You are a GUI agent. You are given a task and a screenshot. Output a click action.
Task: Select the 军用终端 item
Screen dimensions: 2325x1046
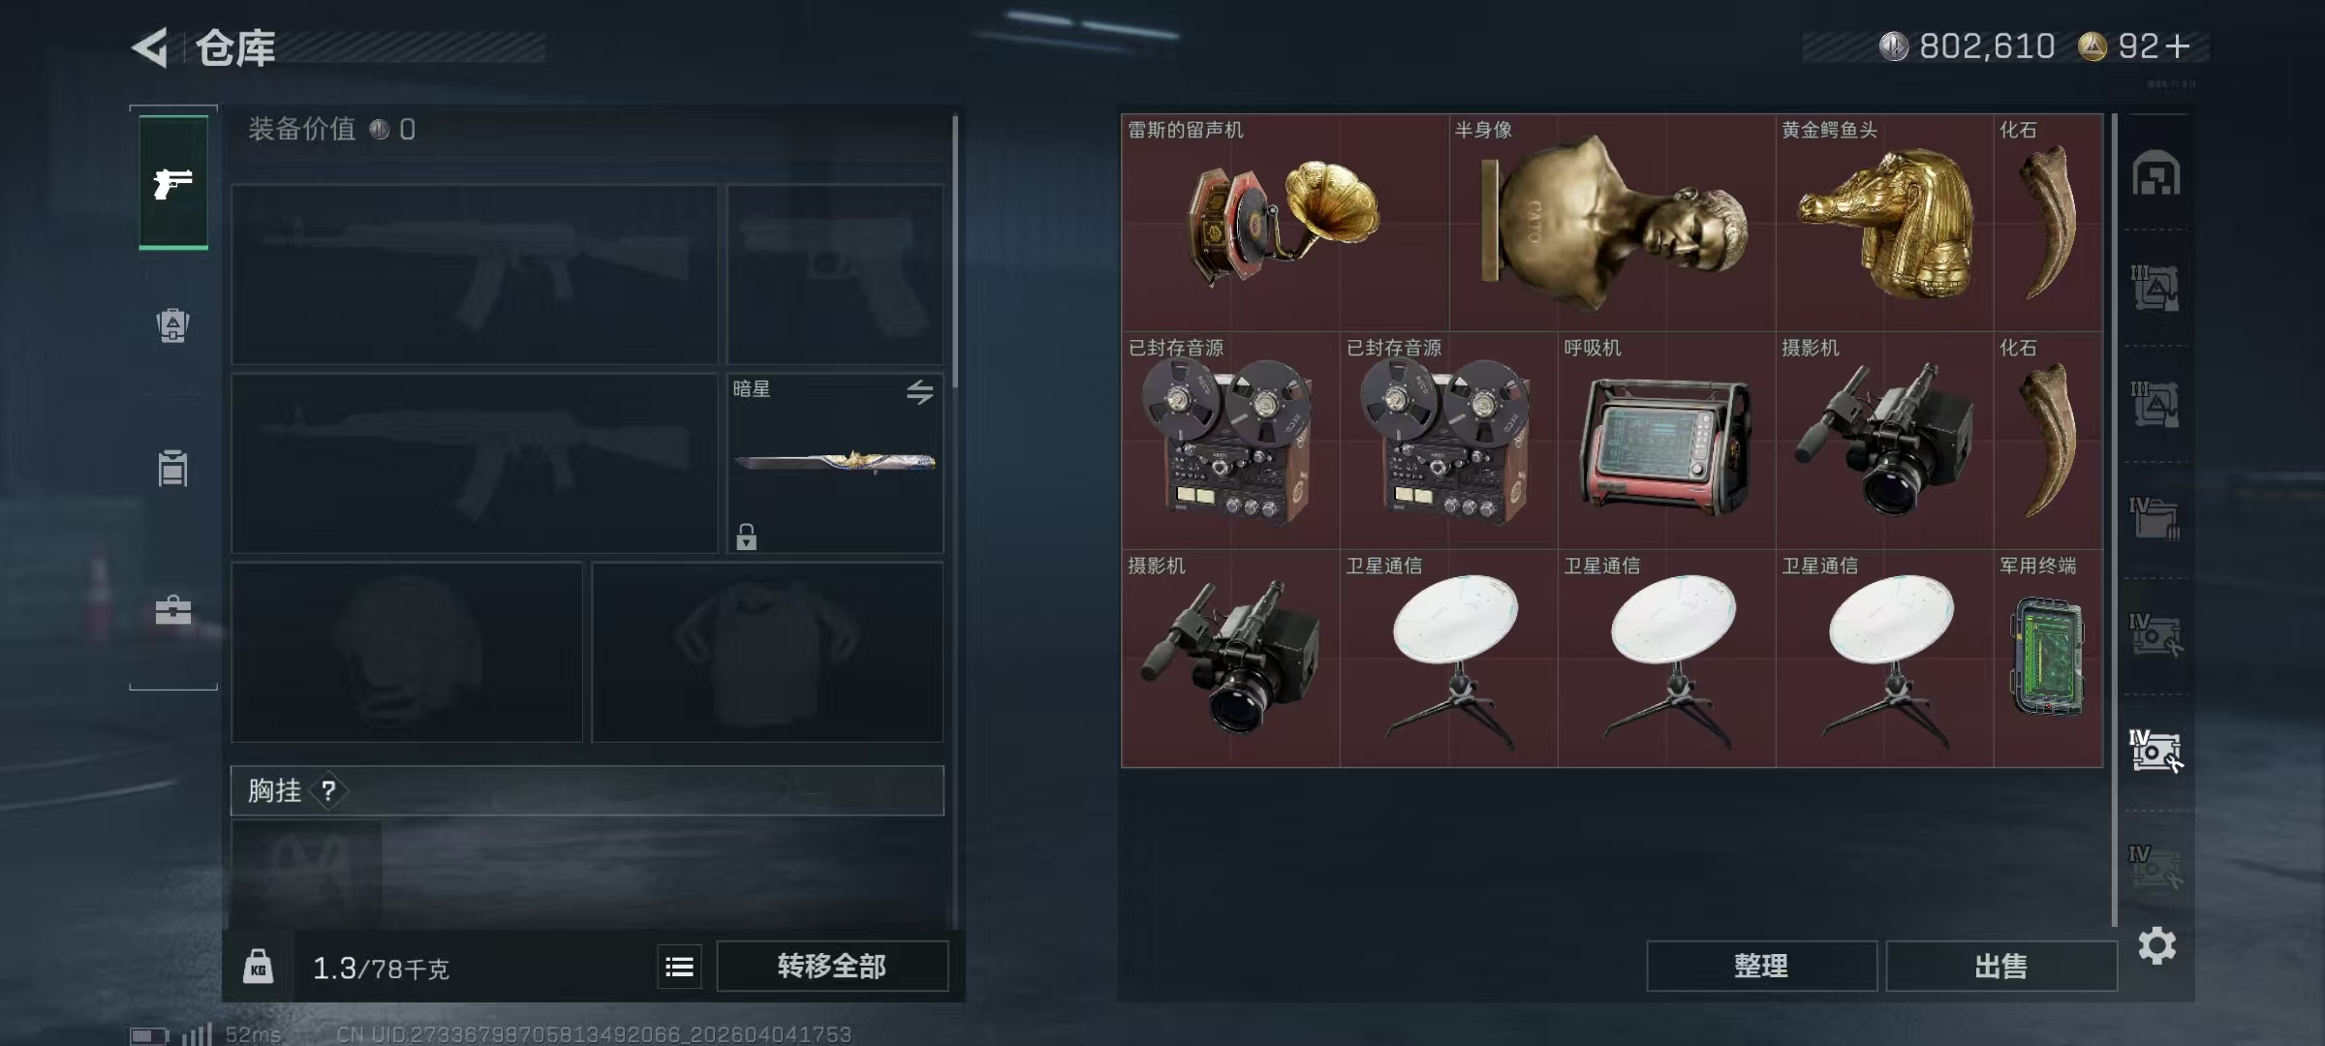coord(2048,659)
